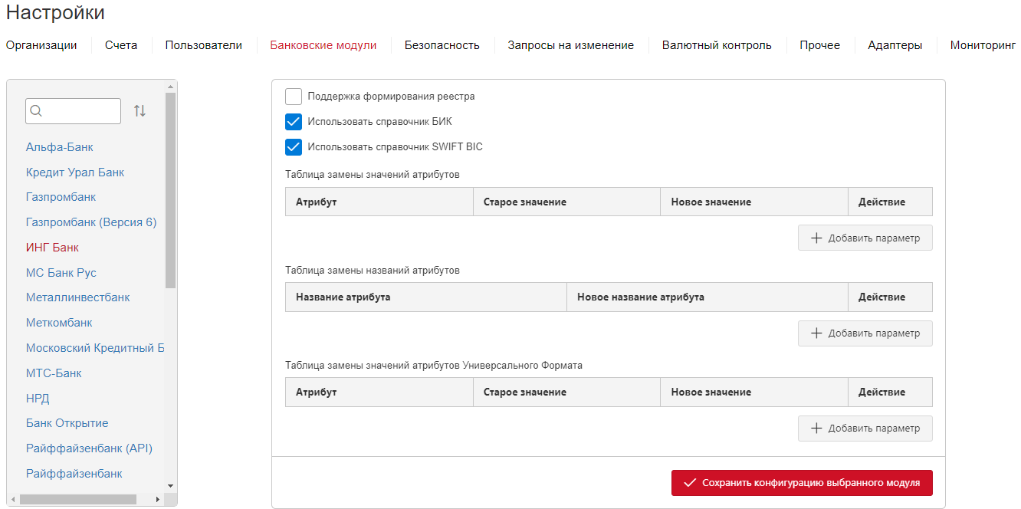The height and width of the screenshot is (509, 1021).
Task: Select Райффайзенбанк (API) module
Action: [x=90, y=448]
